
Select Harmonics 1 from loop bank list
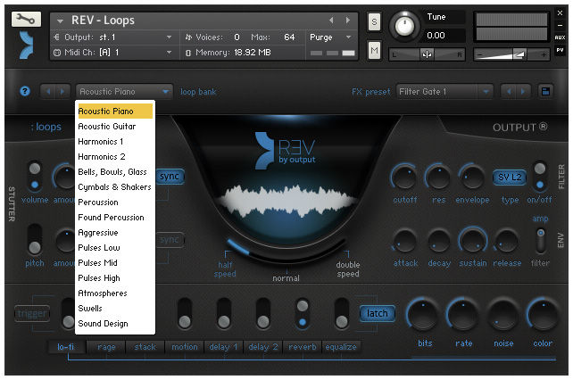click(115, 142)
